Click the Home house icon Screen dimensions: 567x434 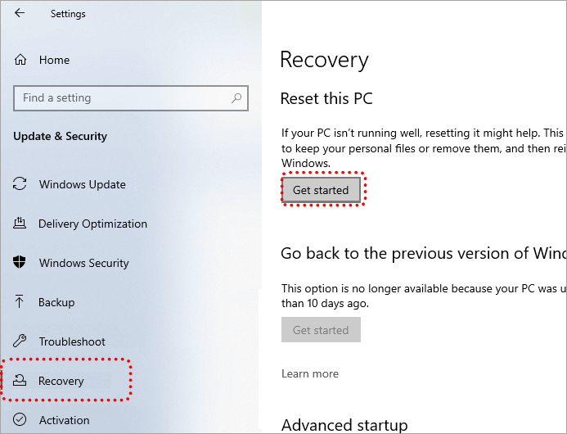[21, 60]
